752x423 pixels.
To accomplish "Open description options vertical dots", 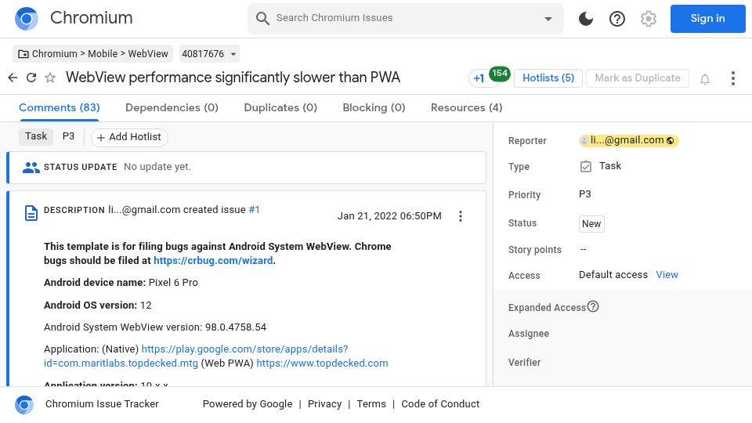I will click(461, 216).
